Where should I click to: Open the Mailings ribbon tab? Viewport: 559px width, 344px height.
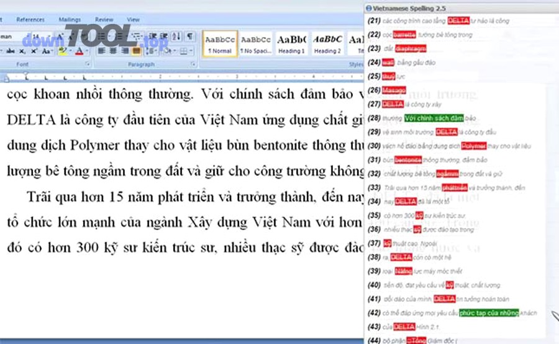tap(70, 20)
